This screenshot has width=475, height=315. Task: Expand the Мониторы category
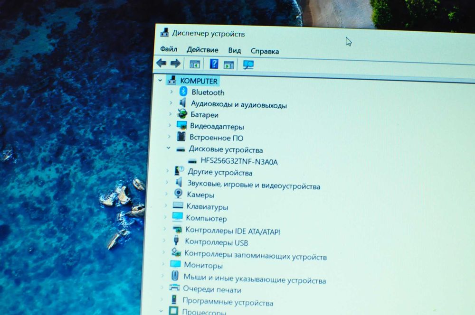163,264
